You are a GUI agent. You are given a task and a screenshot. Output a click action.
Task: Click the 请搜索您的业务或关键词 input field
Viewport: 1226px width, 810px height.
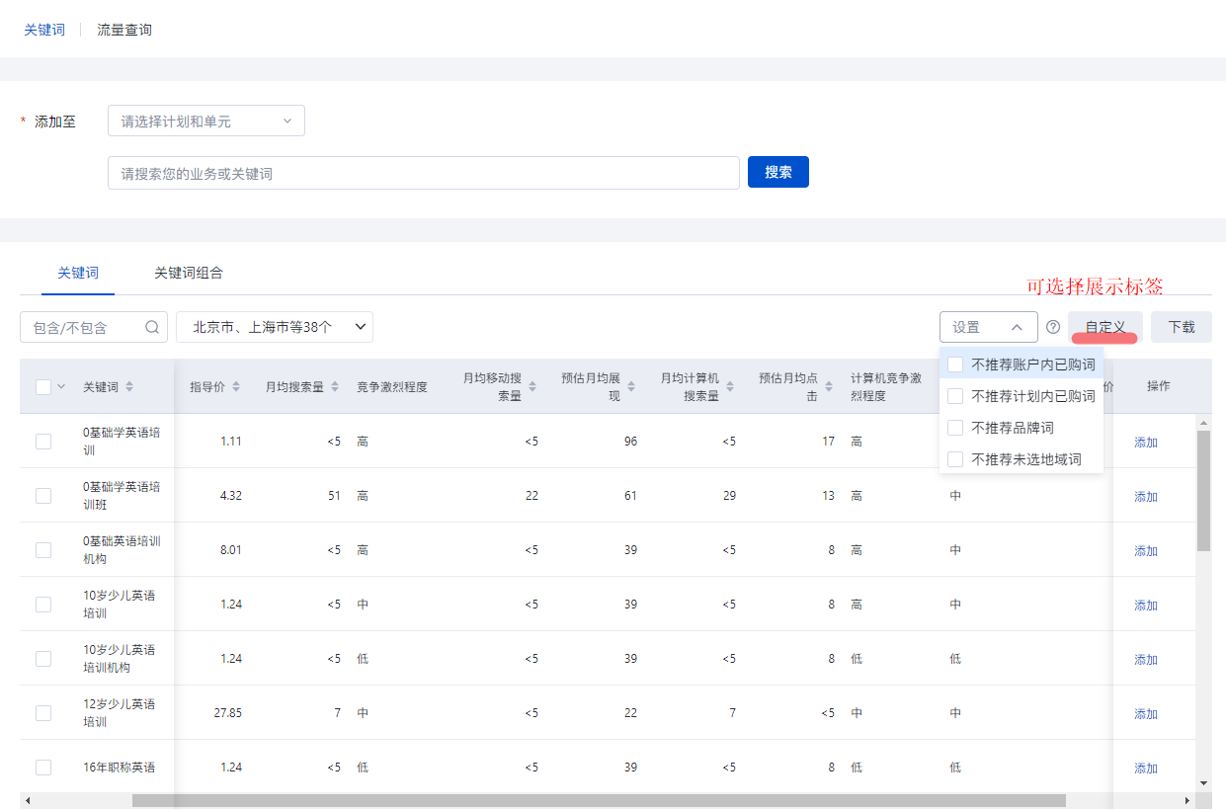point(423,172)
